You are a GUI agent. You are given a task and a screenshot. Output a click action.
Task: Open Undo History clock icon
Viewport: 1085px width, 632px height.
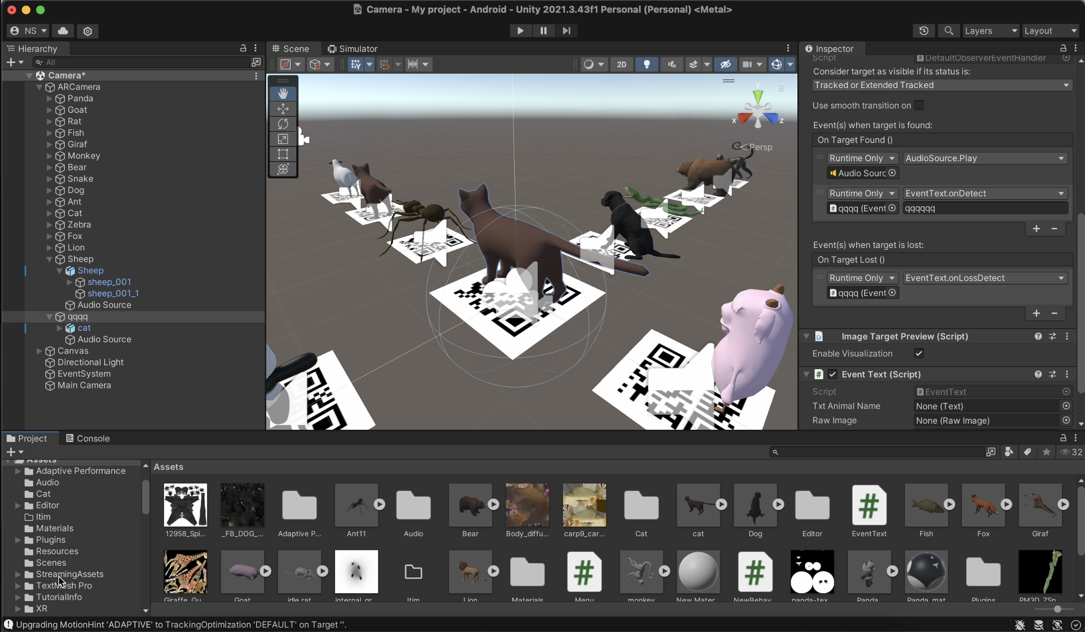click(923, 31)
